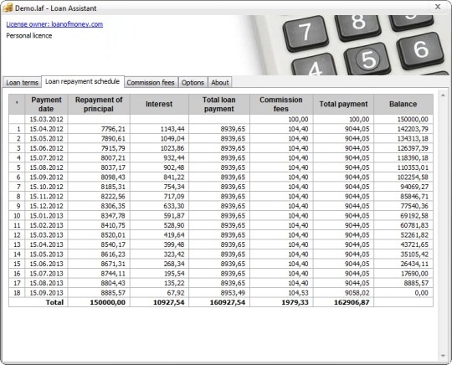Image resolution: width=452 pixels, height=365 pixels.
Task: Select the date cell 15.12.2012
Action: (46, 206)
